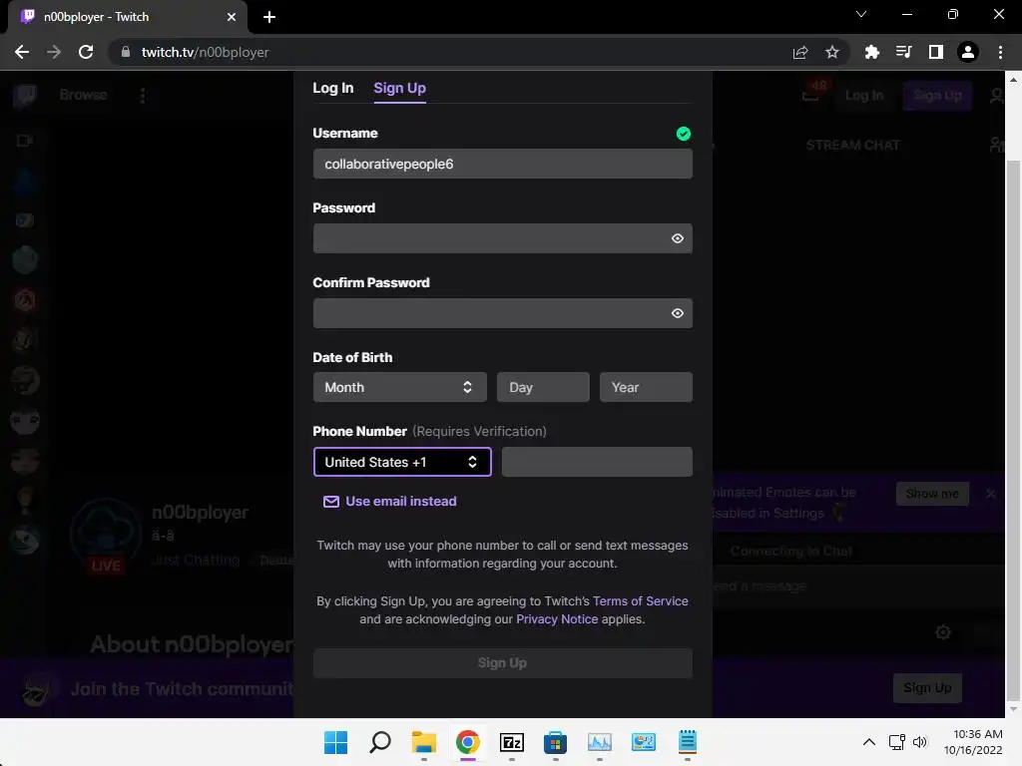Bookmark this page with the star icon

tap(832, 52)
